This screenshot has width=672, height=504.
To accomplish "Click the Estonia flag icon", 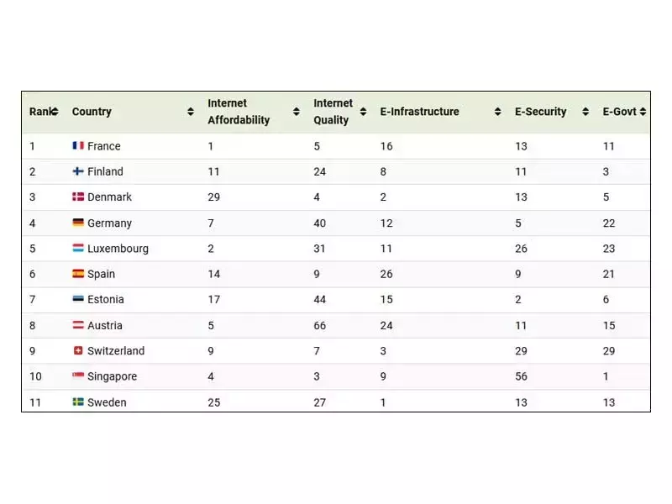I will pos(78,300).
